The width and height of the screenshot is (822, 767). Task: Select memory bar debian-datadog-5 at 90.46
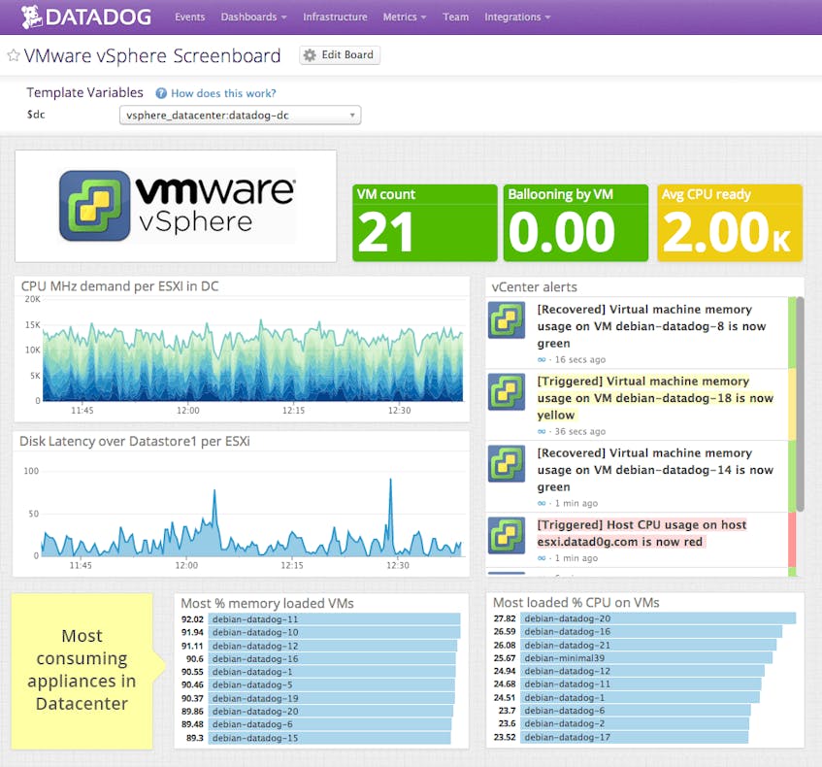tap(332, 684)
